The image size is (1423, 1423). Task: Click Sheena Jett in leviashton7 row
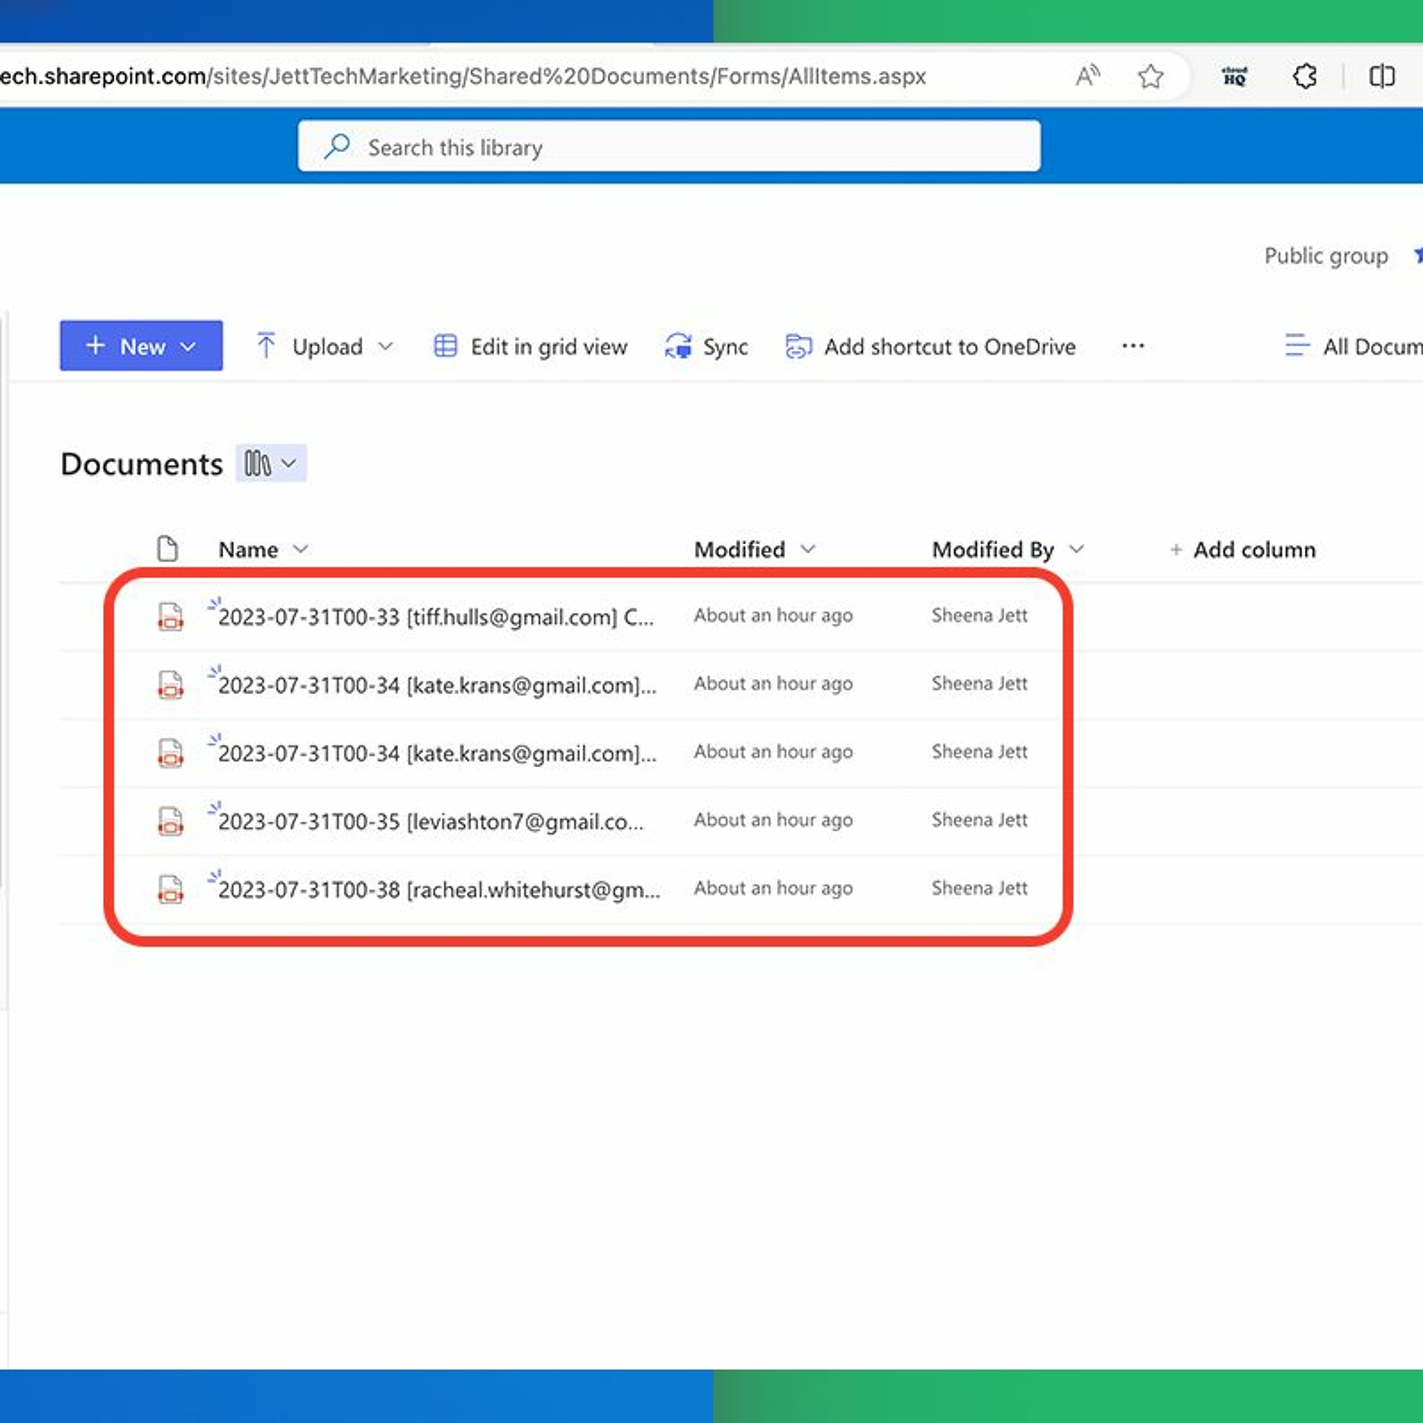[x=979, y=820]
